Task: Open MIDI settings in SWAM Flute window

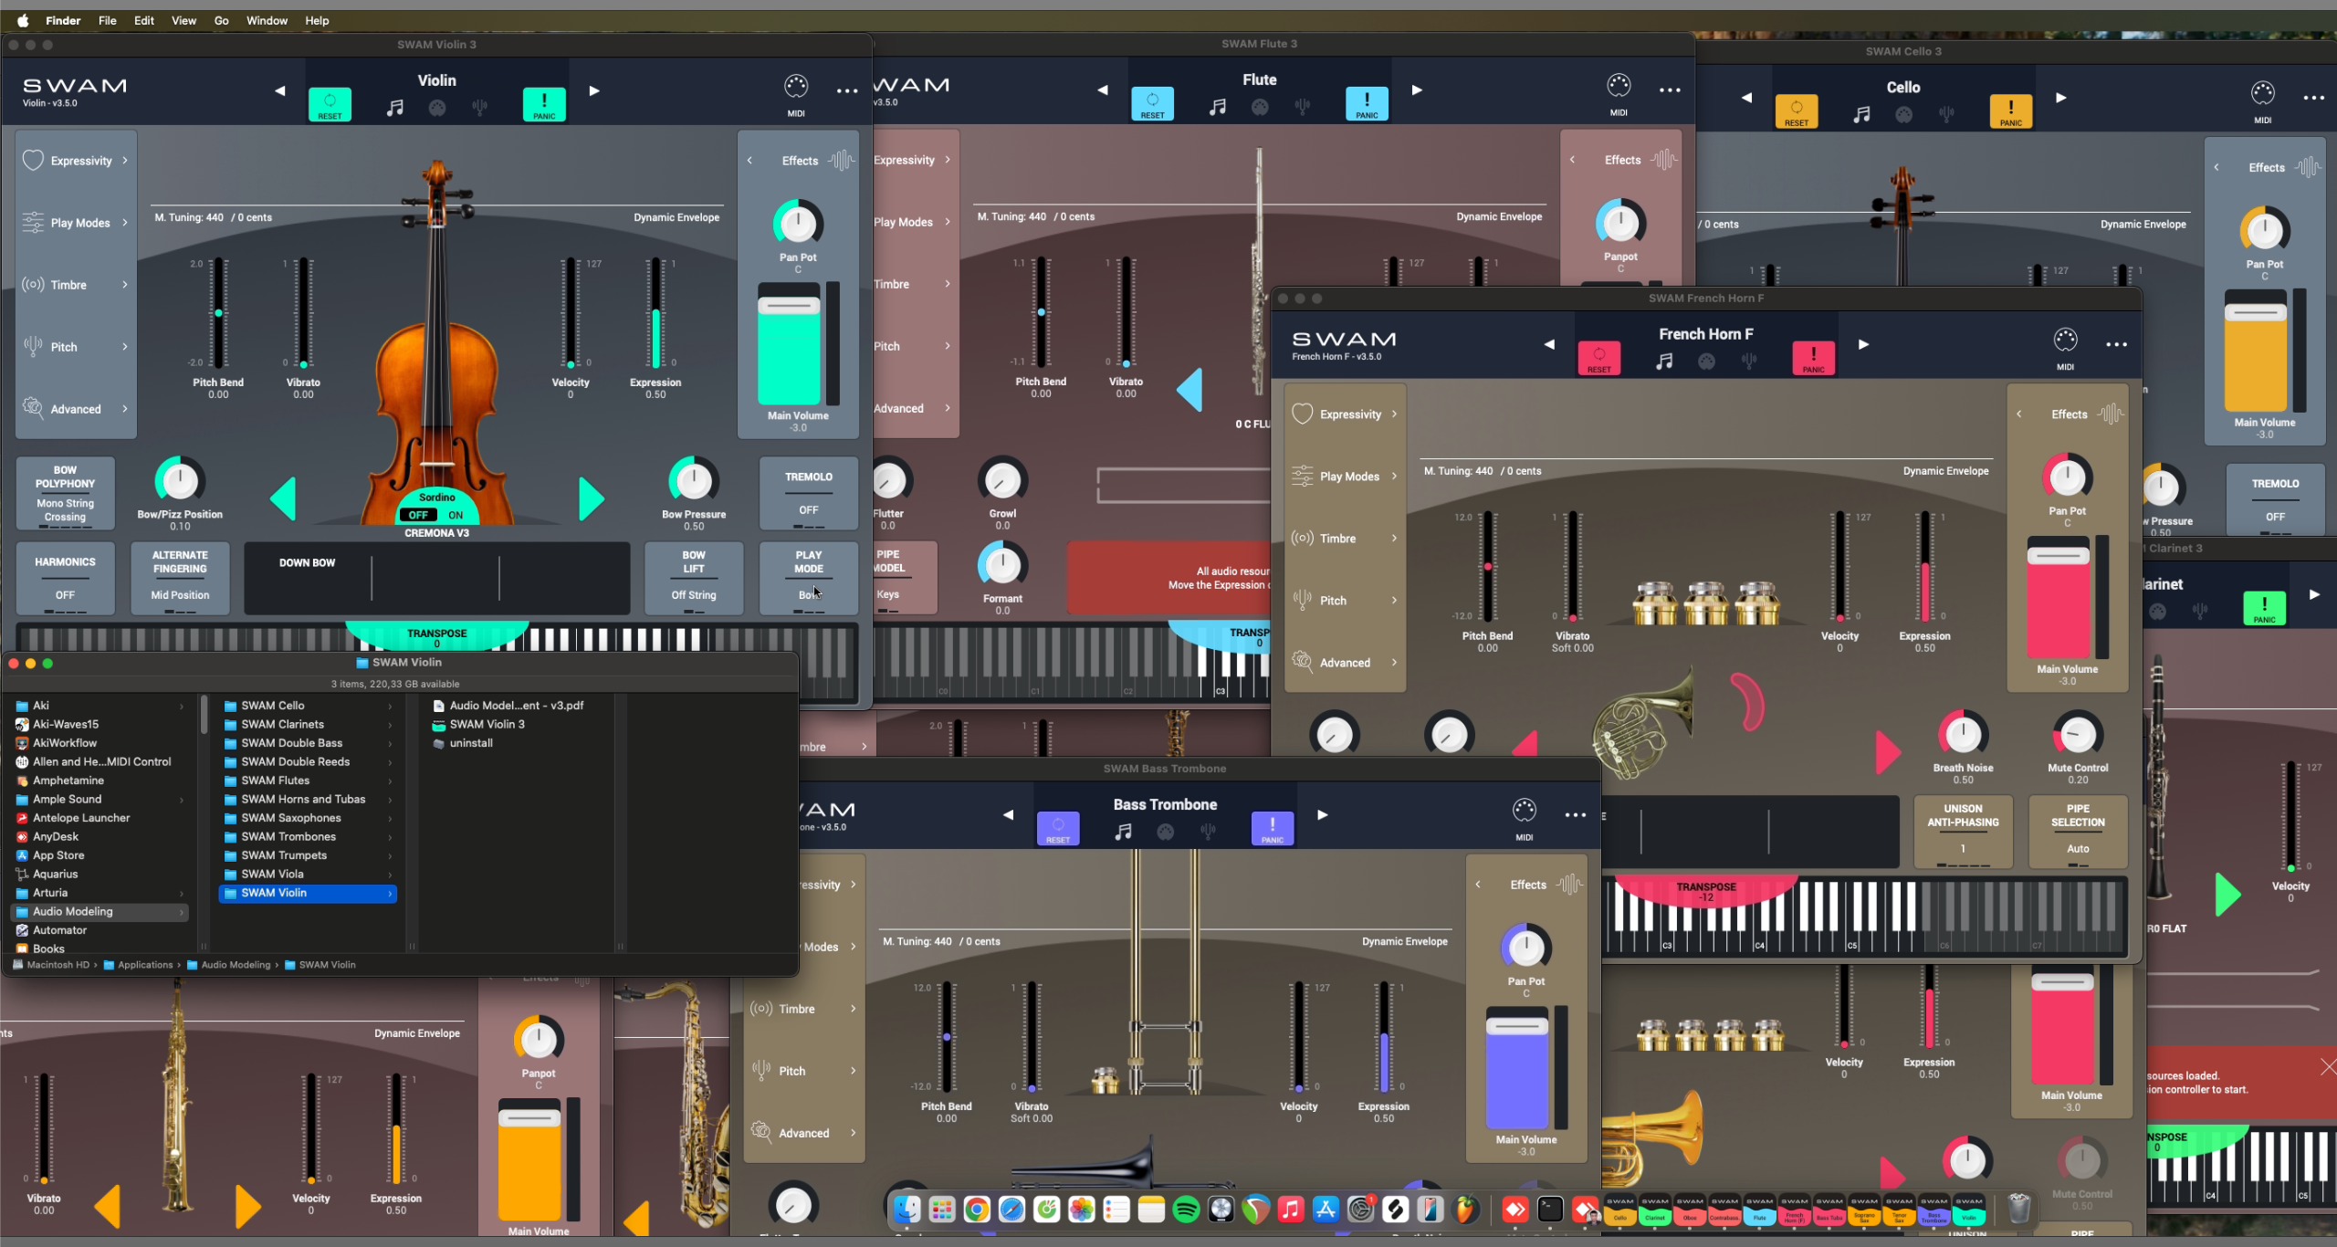Action: click(x=1619, y=93)
